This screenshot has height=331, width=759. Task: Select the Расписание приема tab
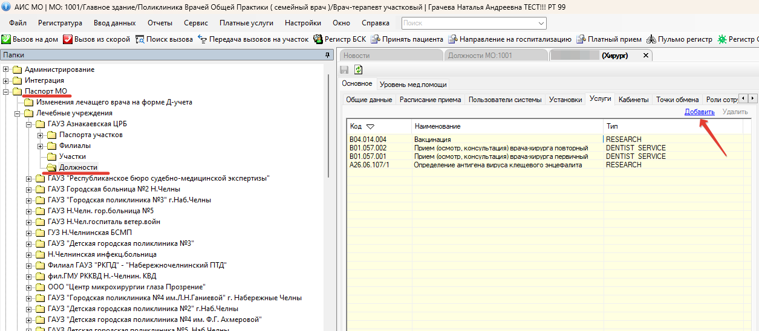[430, 100]
